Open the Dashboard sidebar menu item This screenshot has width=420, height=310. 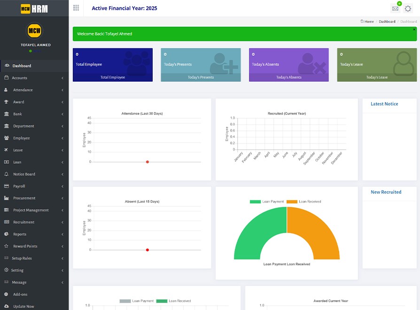point(22,66)
